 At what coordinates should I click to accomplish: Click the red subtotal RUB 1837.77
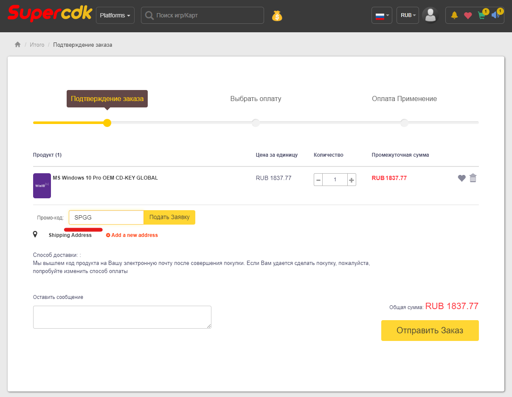coord(389,178)
